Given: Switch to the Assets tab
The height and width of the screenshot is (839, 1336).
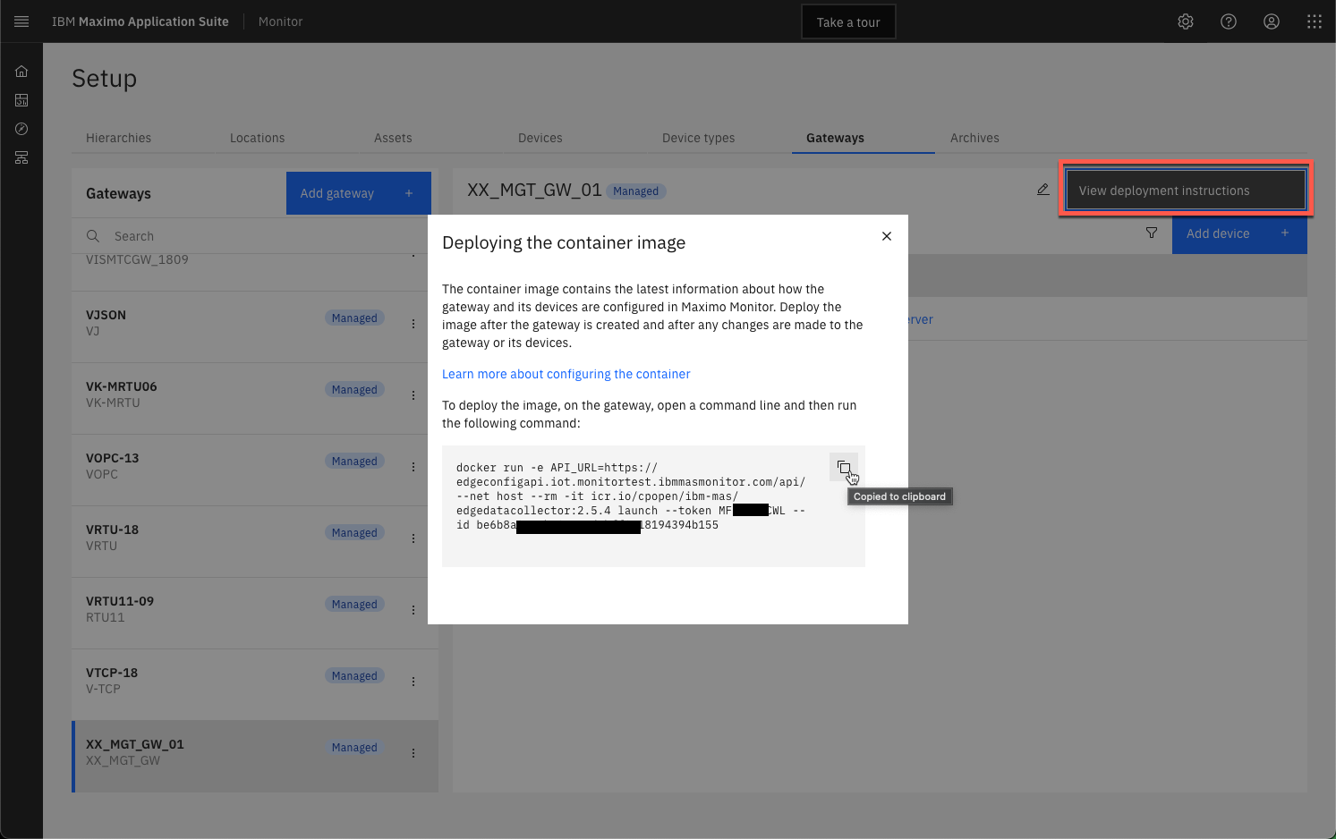Looking at the screenshot, I should [393, 138].
